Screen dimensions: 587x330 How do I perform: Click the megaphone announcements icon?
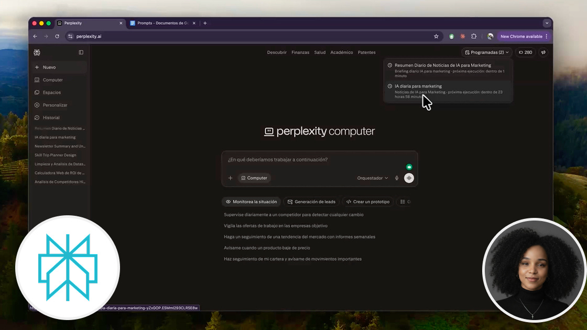pyautogui.click(x=543, y=52)
